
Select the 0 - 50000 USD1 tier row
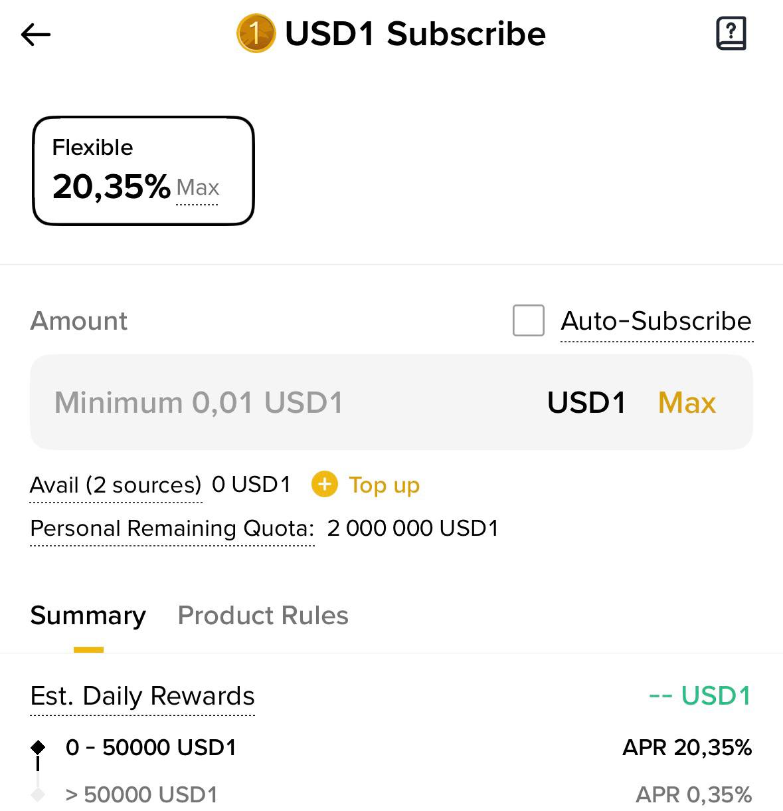[x=151, y=748]
